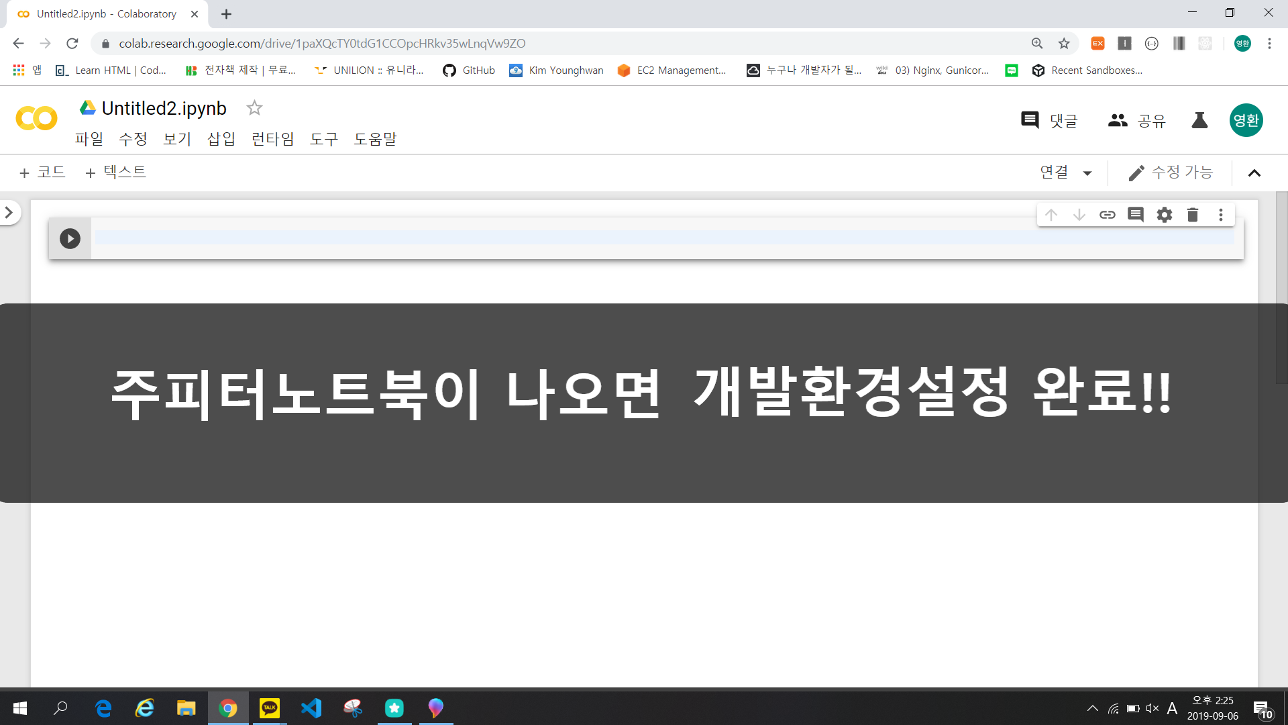Collapse header with up chevron
Viewport: 1288px width, 725px height.
(1254, 173)
